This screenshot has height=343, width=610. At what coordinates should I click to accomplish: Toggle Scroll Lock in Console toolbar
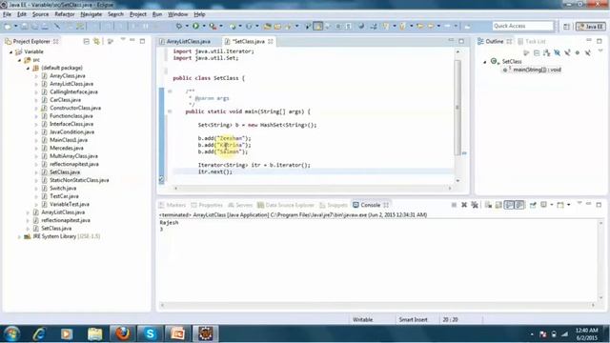click(498, 205)
